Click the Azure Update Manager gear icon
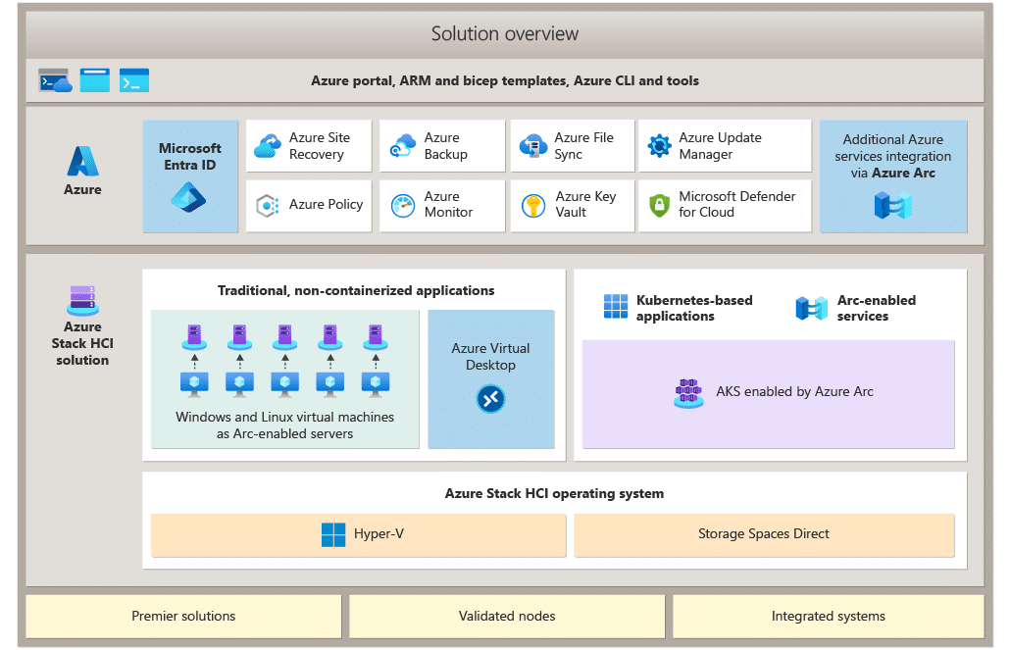Screen dimensions: 1010x650 pos(659,146)
